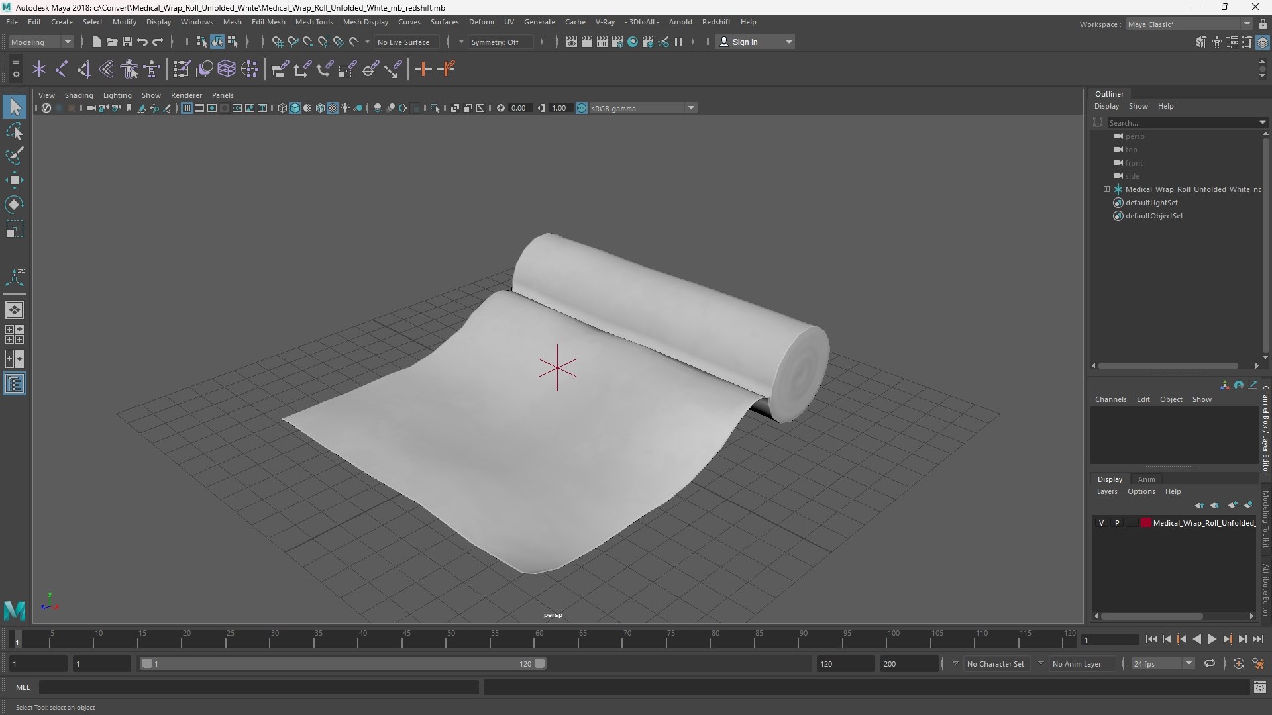
Task: Choose the Move tool in toolbox
Action: pyautogui.click(x=15, y=180)
